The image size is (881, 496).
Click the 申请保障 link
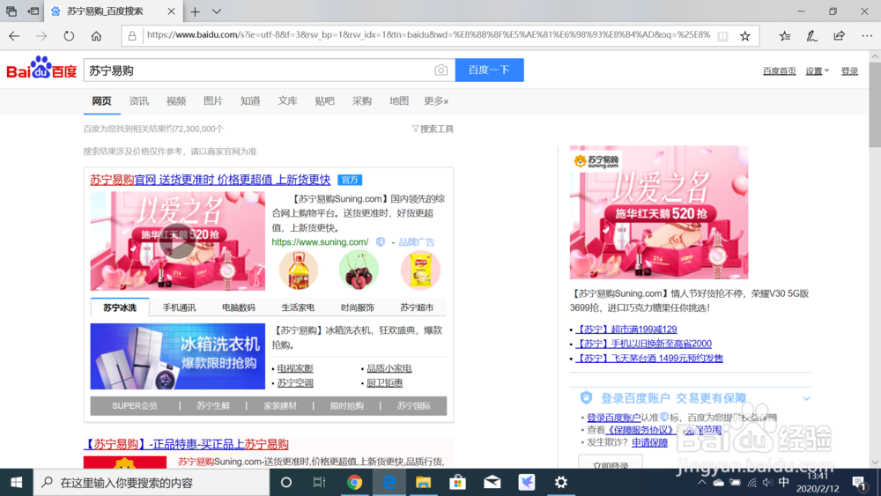649,442
